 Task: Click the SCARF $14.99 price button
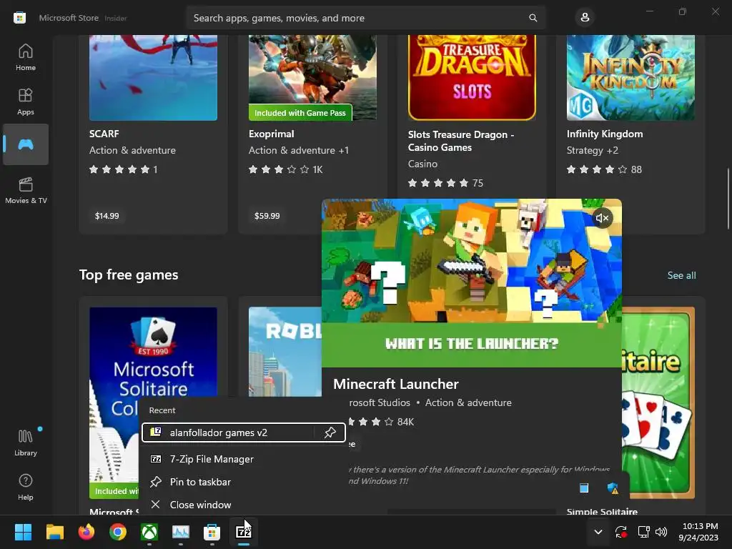[x=107, y=216]
